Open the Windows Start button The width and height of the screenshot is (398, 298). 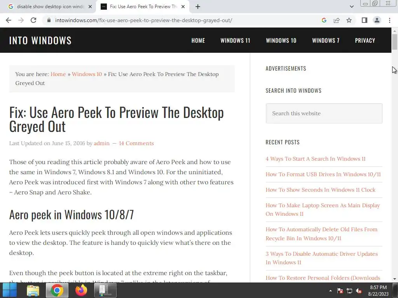[x=10, y=290]
